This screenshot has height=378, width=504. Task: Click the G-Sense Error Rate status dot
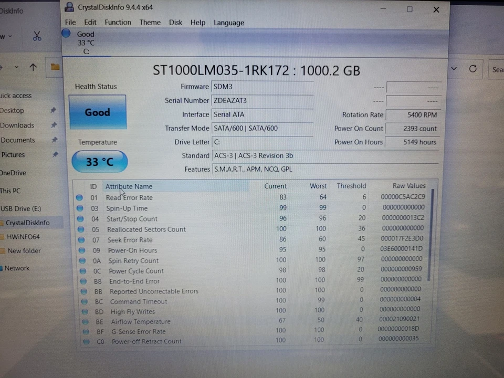click(86, 331)
